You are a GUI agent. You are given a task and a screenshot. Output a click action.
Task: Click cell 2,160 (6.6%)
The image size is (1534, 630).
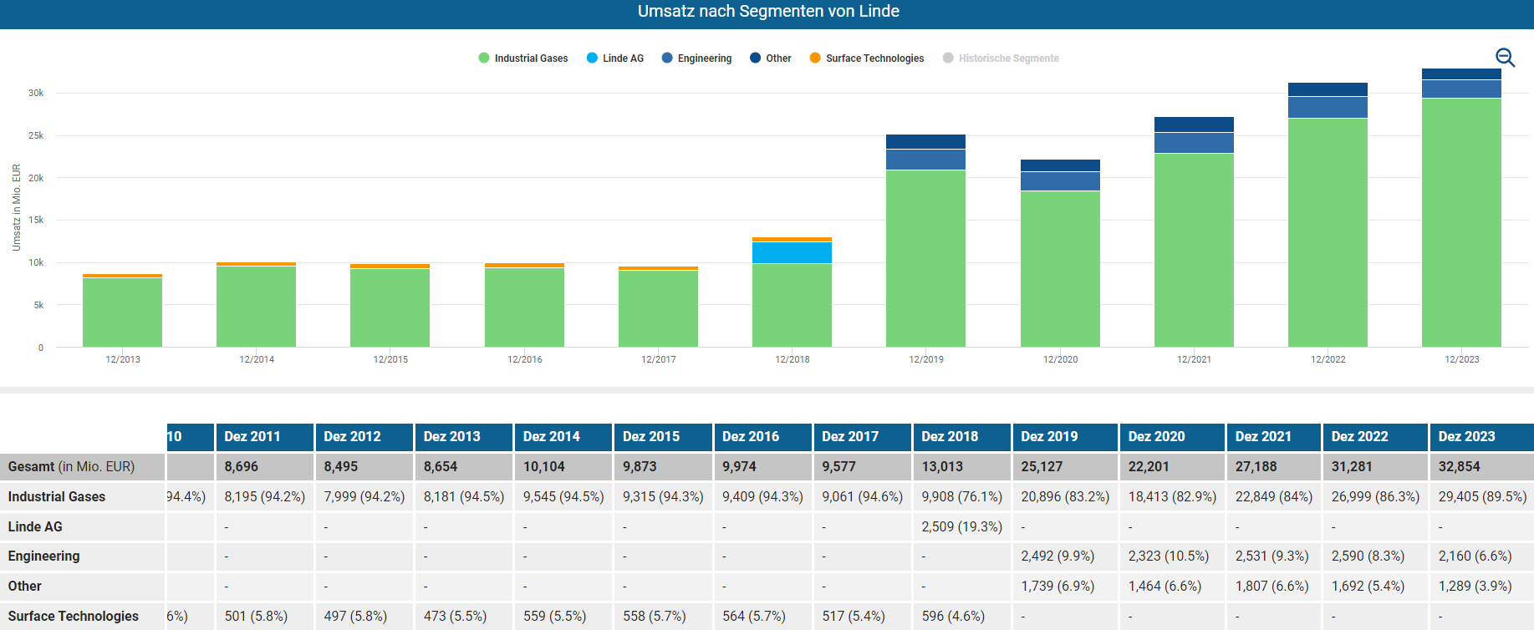coord(1475,556)
